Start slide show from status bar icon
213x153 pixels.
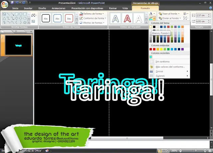point(168,151)
